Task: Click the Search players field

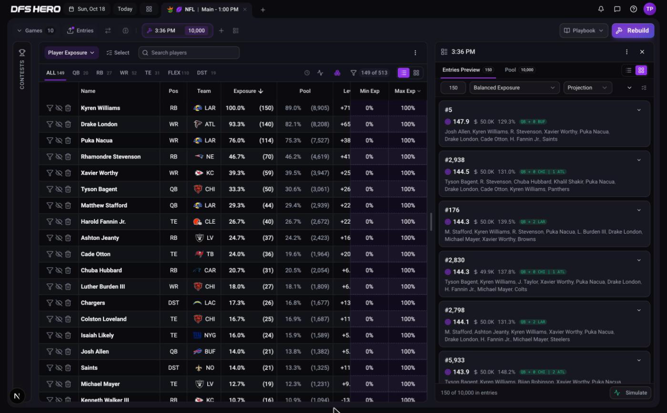Action: pyautogui.click(x=189, y=53)
